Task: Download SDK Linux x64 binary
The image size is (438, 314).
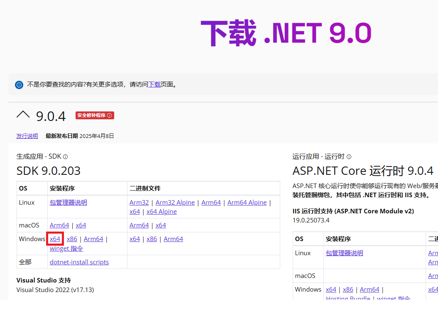Action: [135, 212]
